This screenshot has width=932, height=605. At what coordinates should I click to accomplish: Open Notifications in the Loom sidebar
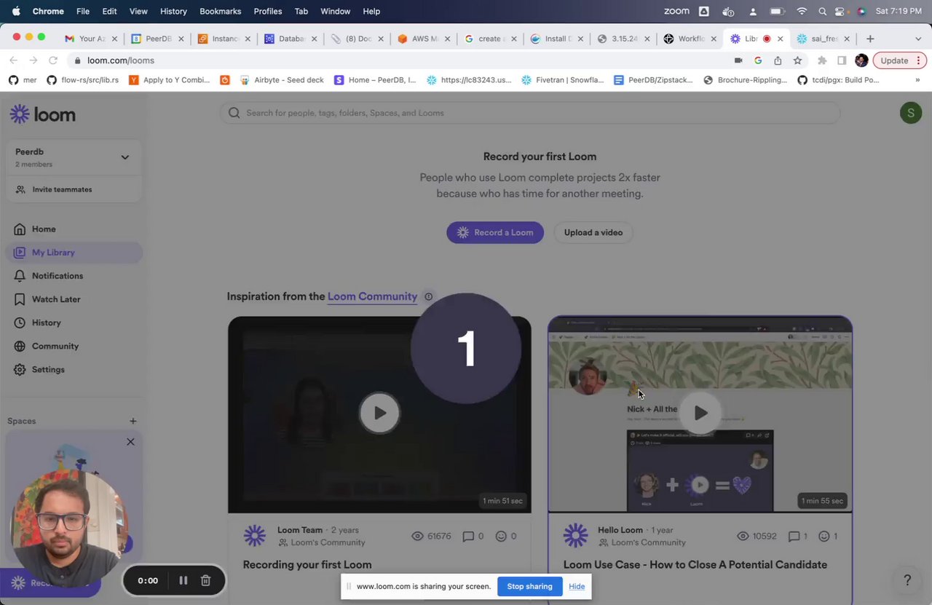tap(58, 276)
